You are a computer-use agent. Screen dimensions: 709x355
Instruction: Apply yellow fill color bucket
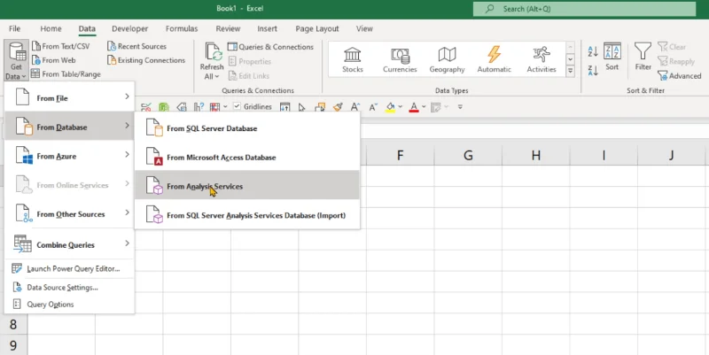390,107
